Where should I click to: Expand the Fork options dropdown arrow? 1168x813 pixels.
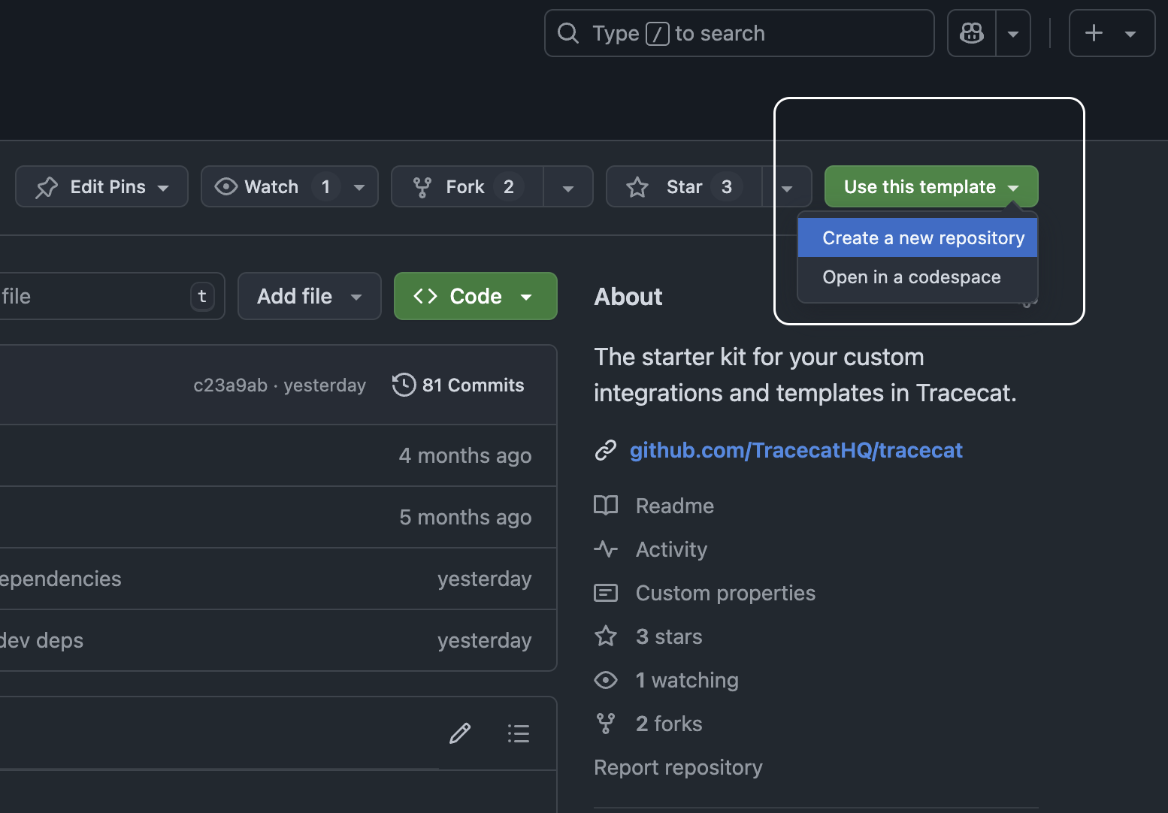pyautogui.click(x=568, y=188)
